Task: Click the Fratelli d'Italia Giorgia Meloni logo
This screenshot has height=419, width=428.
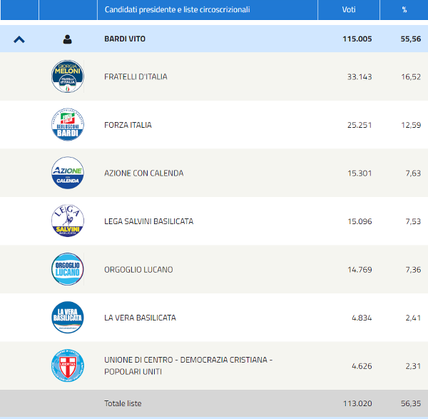Action: [x=68, y=76]
